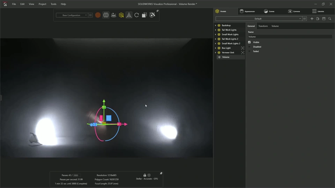
Task: Expand the Vermeer Unit node
Action: point(216,53)
